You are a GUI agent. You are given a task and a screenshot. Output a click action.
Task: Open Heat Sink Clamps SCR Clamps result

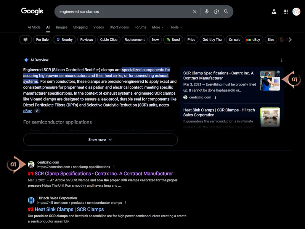tap(69, 210)
